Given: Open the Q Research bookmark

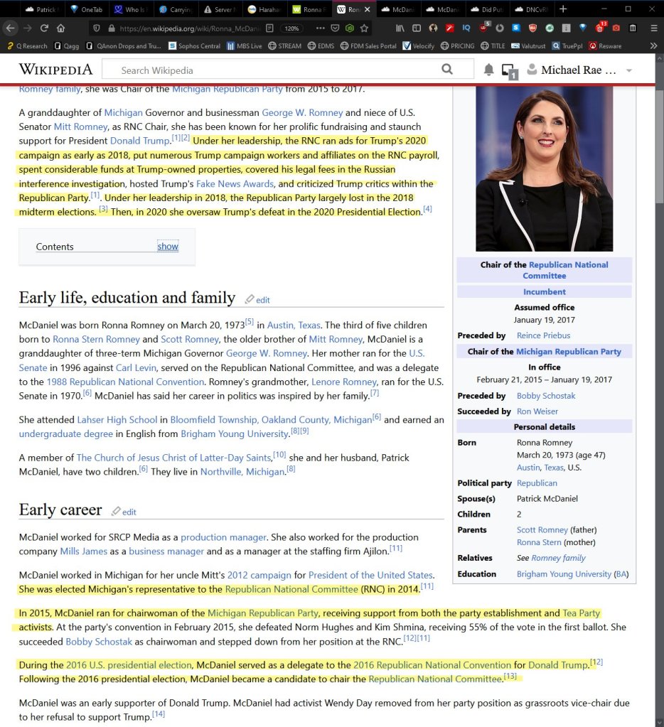Looking at the screenshot, I should point(27,46).
